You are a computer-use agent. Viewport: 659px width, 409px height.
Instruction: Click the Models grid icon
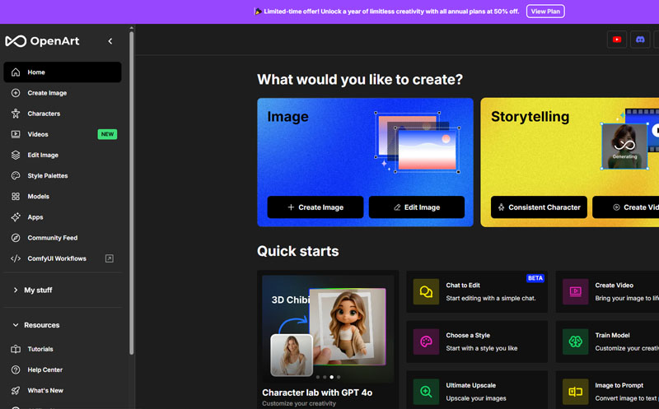[x=16, y=196]
